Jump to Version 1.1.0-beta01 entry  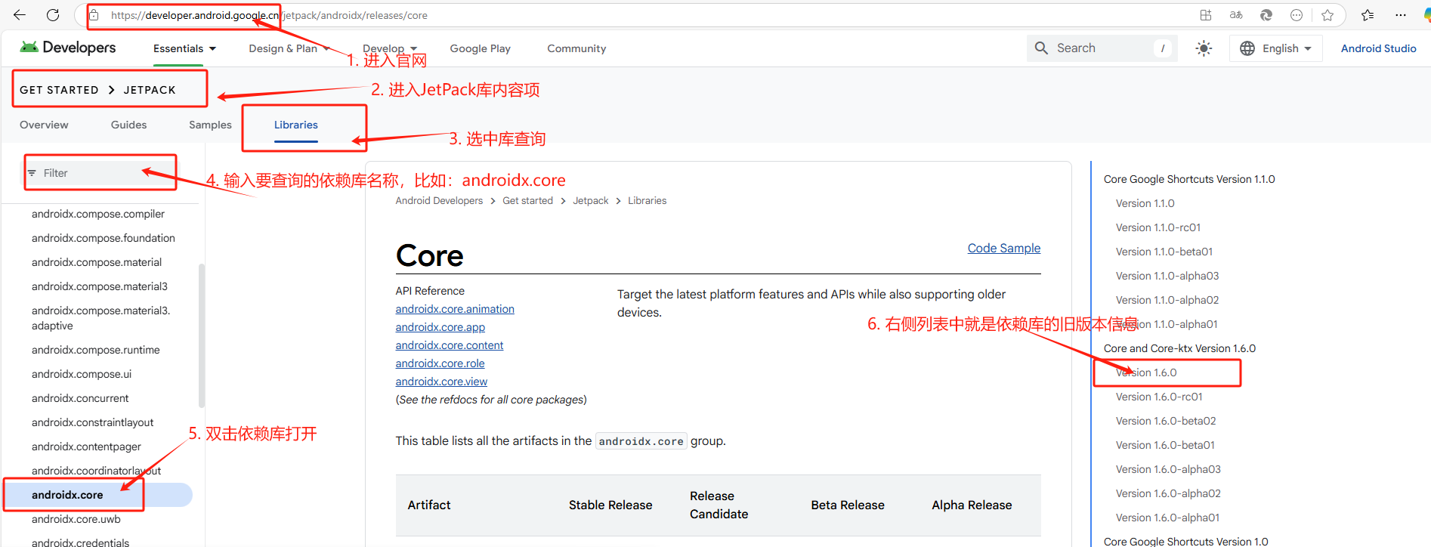tap(1164, 252)
